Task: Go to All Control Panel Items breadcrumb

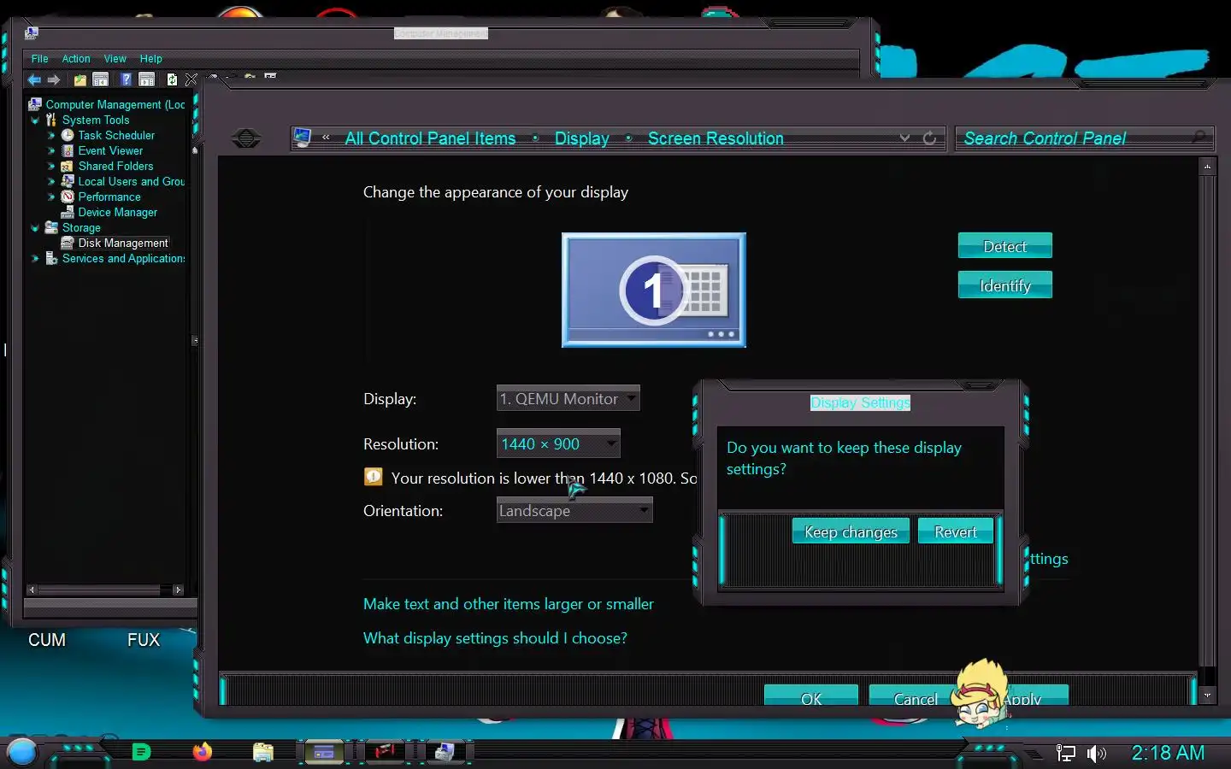Action: (430, 138)
